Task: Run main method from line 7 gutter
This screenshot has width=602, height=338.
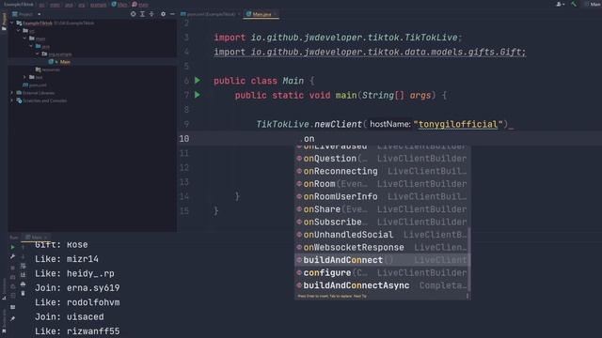Action: (x=198, y=95)
